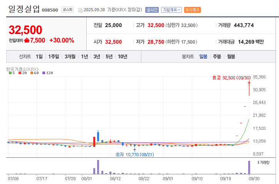Show the 5년 line chart

click(109, 56)
